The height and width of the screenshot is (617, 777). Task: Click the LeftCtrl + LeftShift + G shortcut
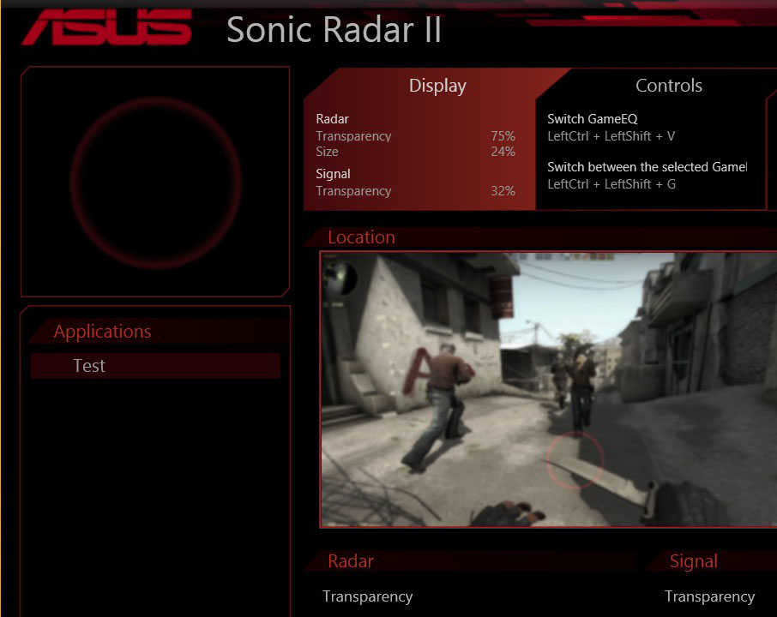611,184
